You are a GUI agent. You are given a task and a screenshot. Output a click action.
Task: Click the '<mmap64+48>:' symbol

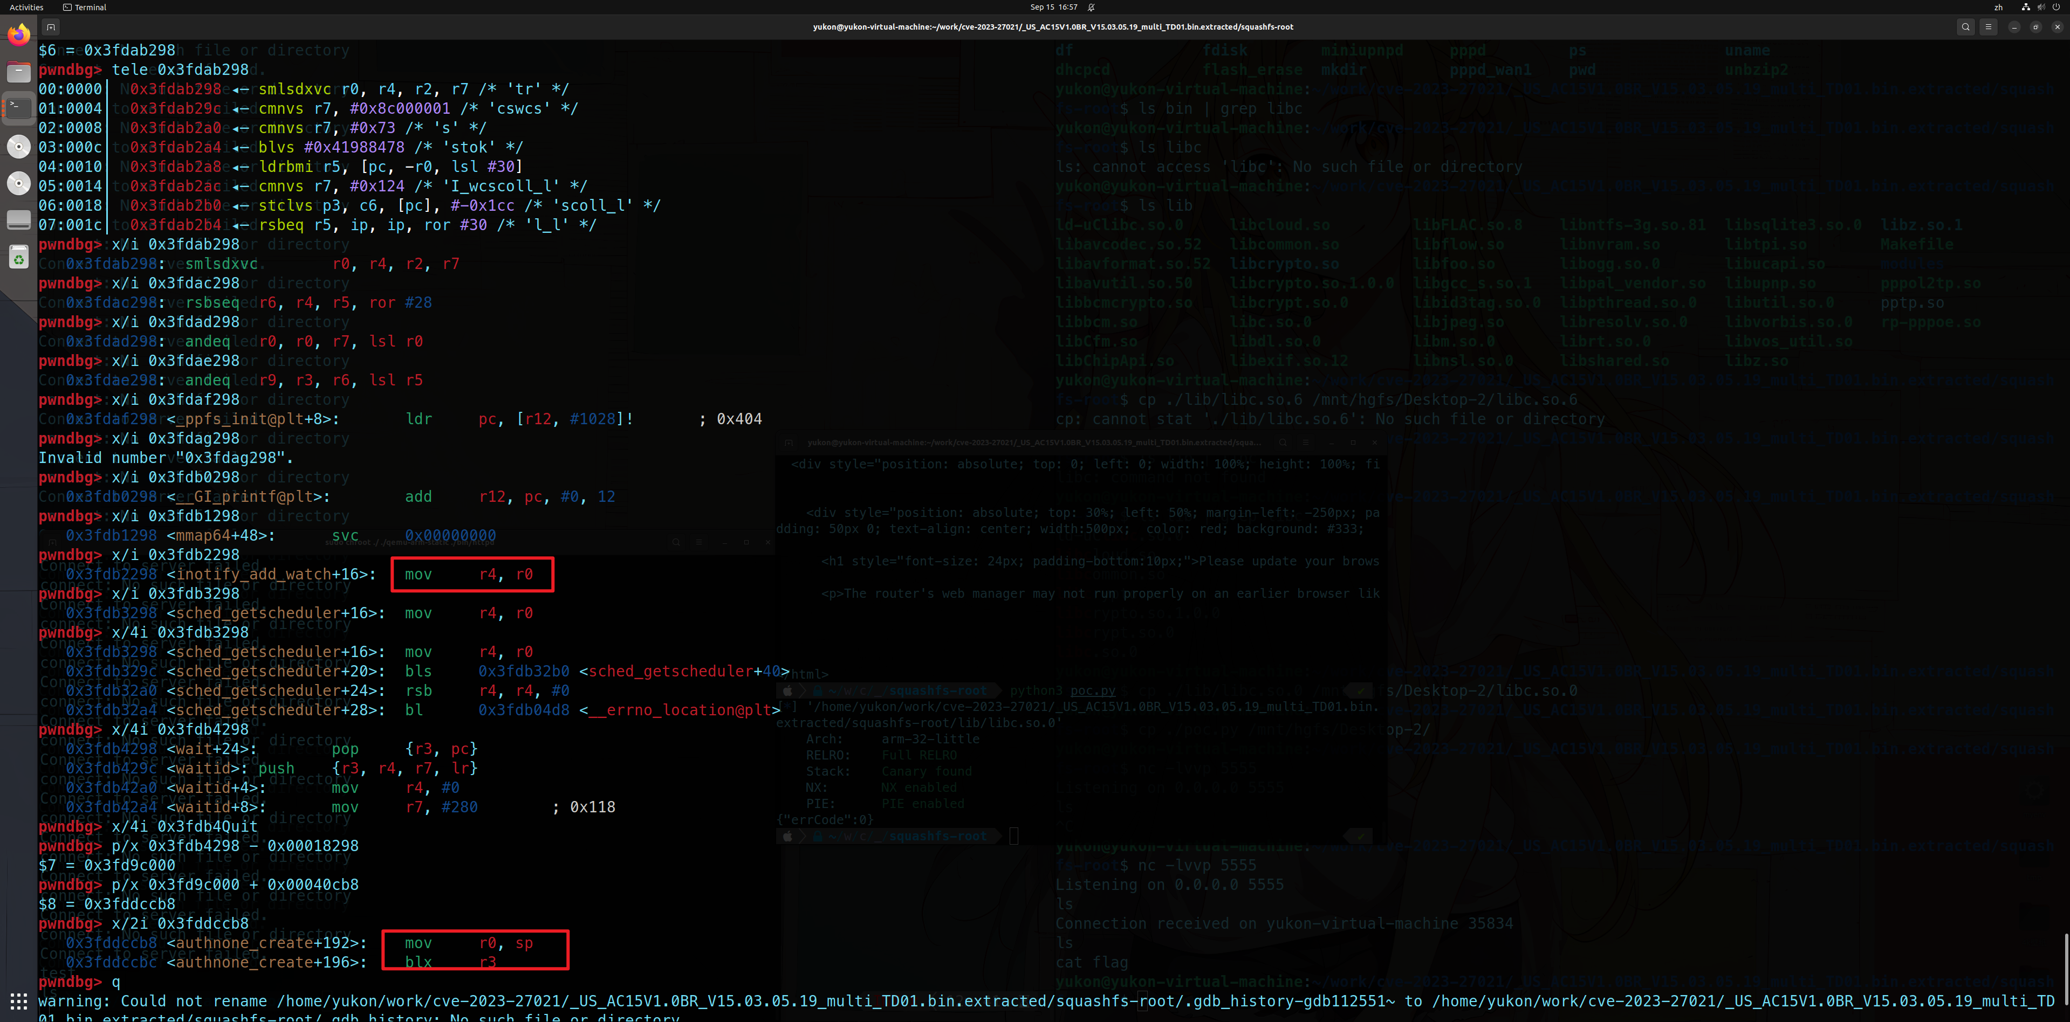(x=221, y=535)
